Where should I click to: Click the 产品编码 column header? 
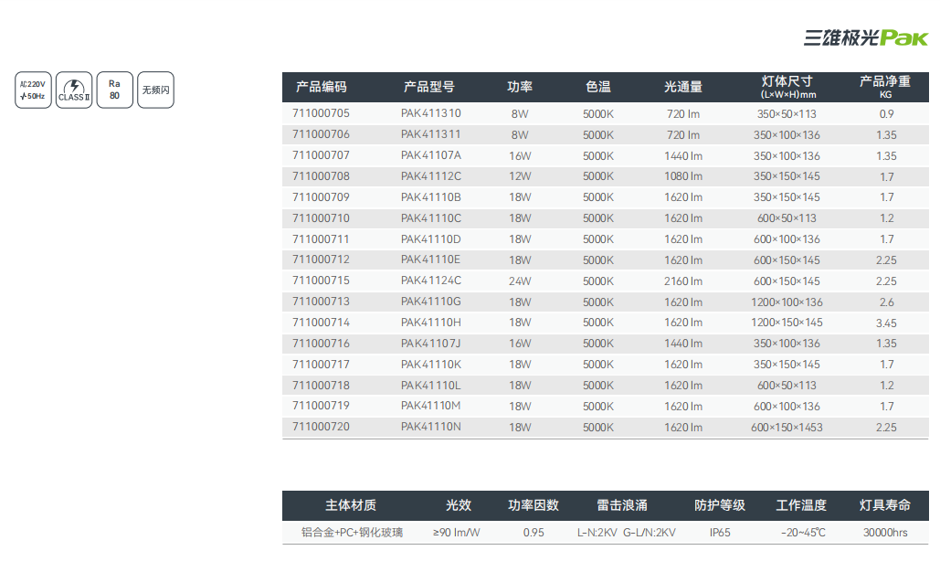[x=321, y=88]
